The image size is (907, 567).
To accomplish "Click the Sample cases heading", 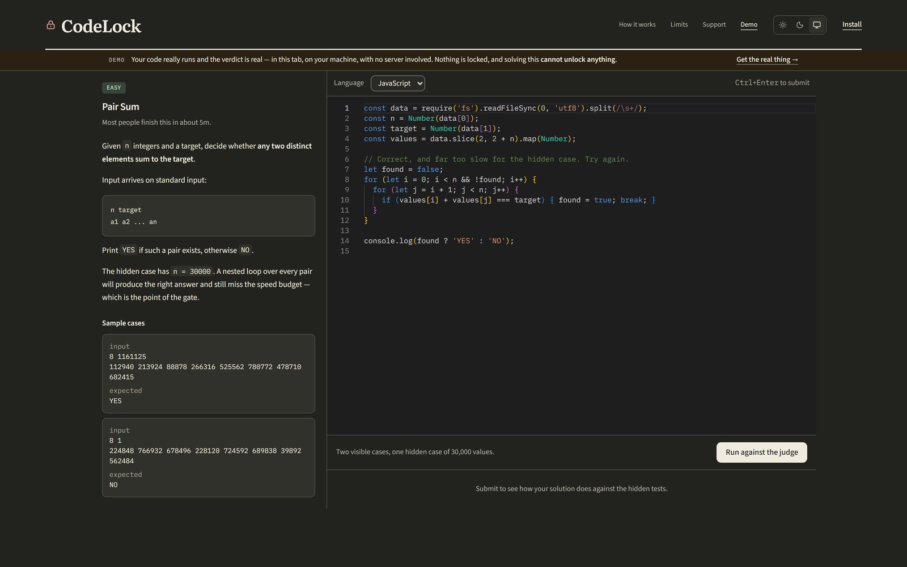I will 123,323.
